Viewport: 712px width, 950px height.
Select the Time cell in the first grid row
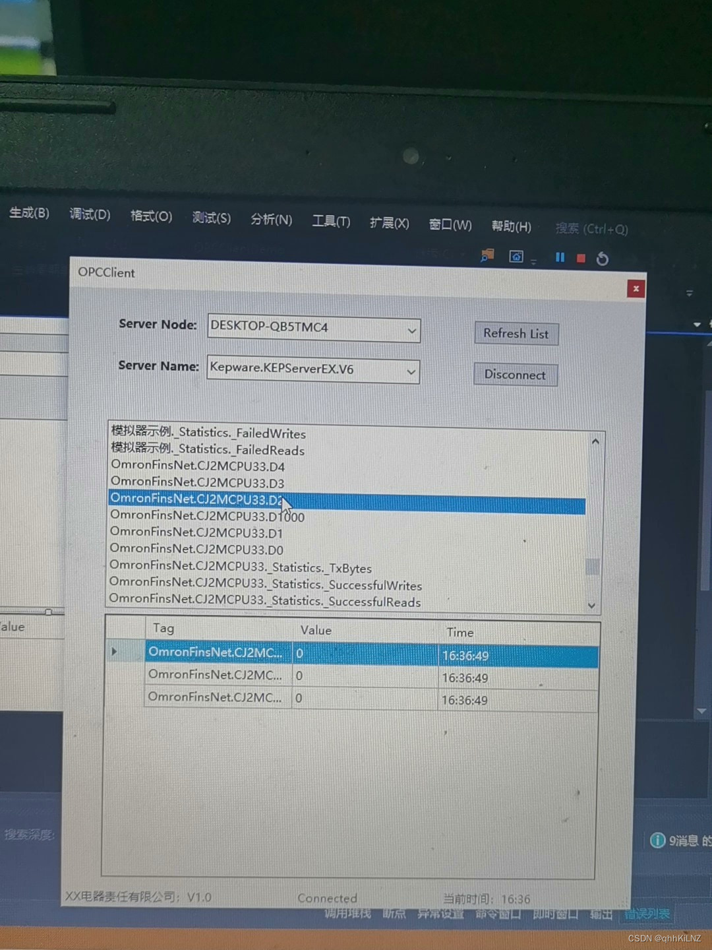519,656
